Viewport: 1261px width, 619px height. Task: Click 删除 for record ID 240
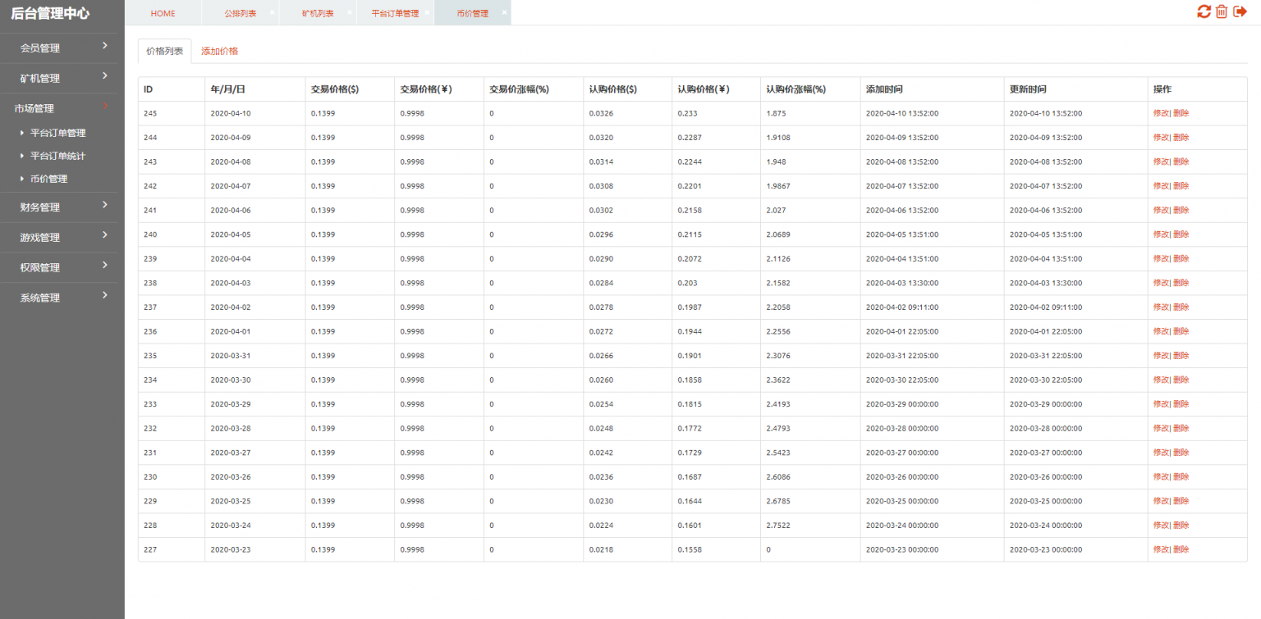(x=1181, y=234)
